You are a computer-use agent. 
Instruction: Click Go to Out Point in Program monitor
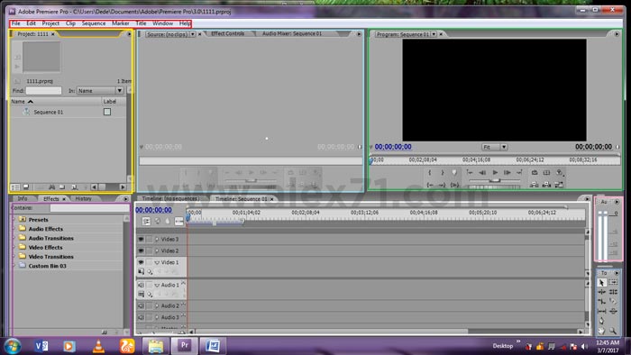pos(443,185)
